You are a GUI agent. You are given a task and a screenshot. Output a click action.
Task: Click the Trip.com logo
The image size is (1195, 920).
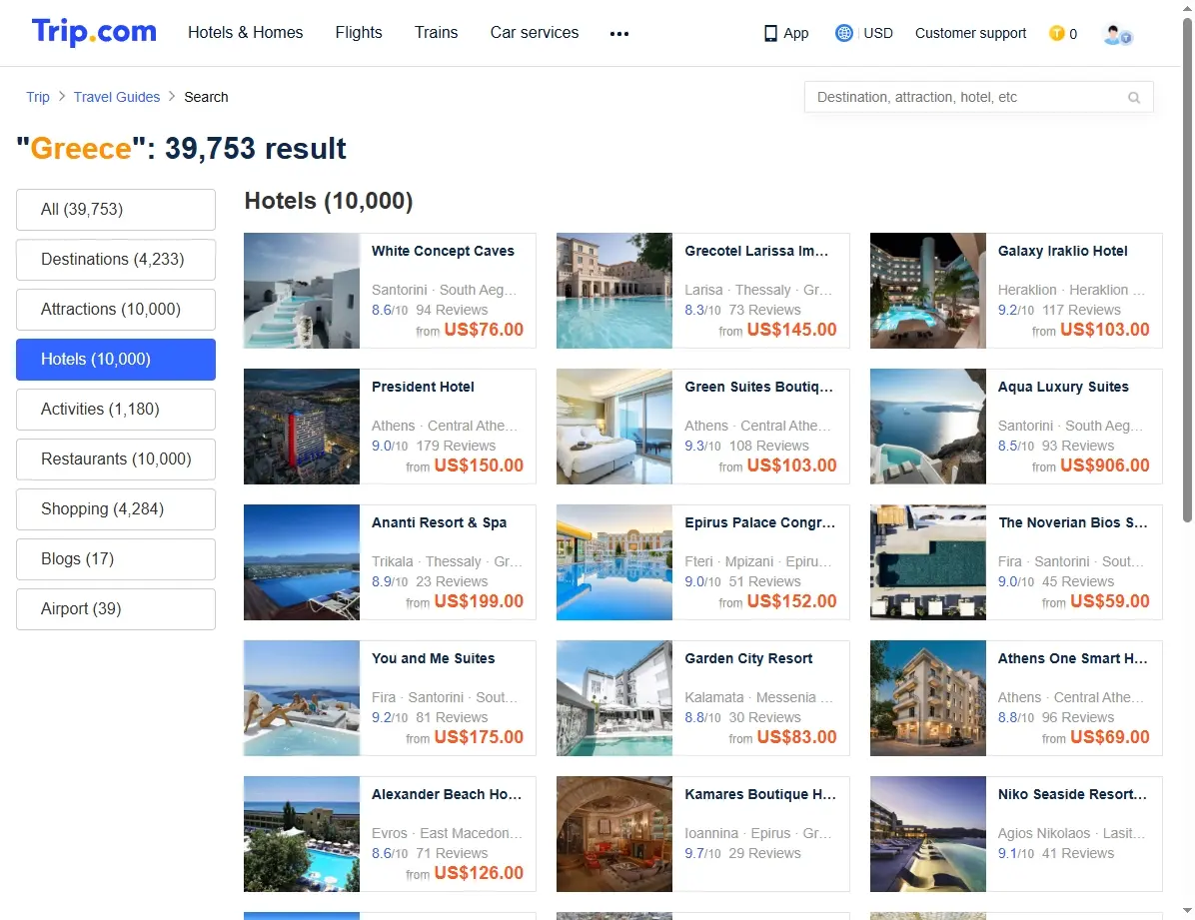point(94,32)
